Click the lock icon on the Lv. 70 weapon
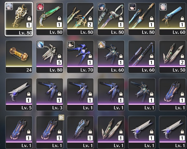The height and width of the screenshot is (149, 187). click(x=90, y=56)
